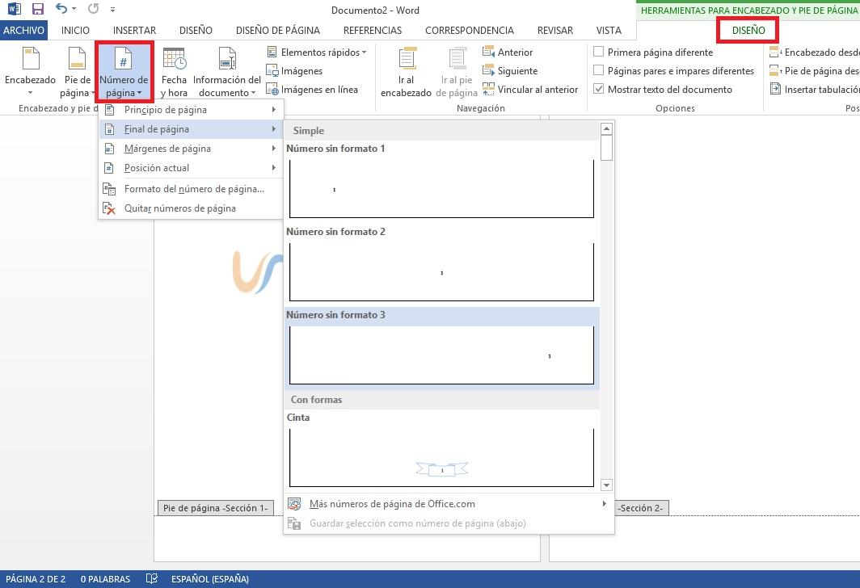Click the Undo arrow icon
Screen dimensions: 860x588
[x=62, y=10]
